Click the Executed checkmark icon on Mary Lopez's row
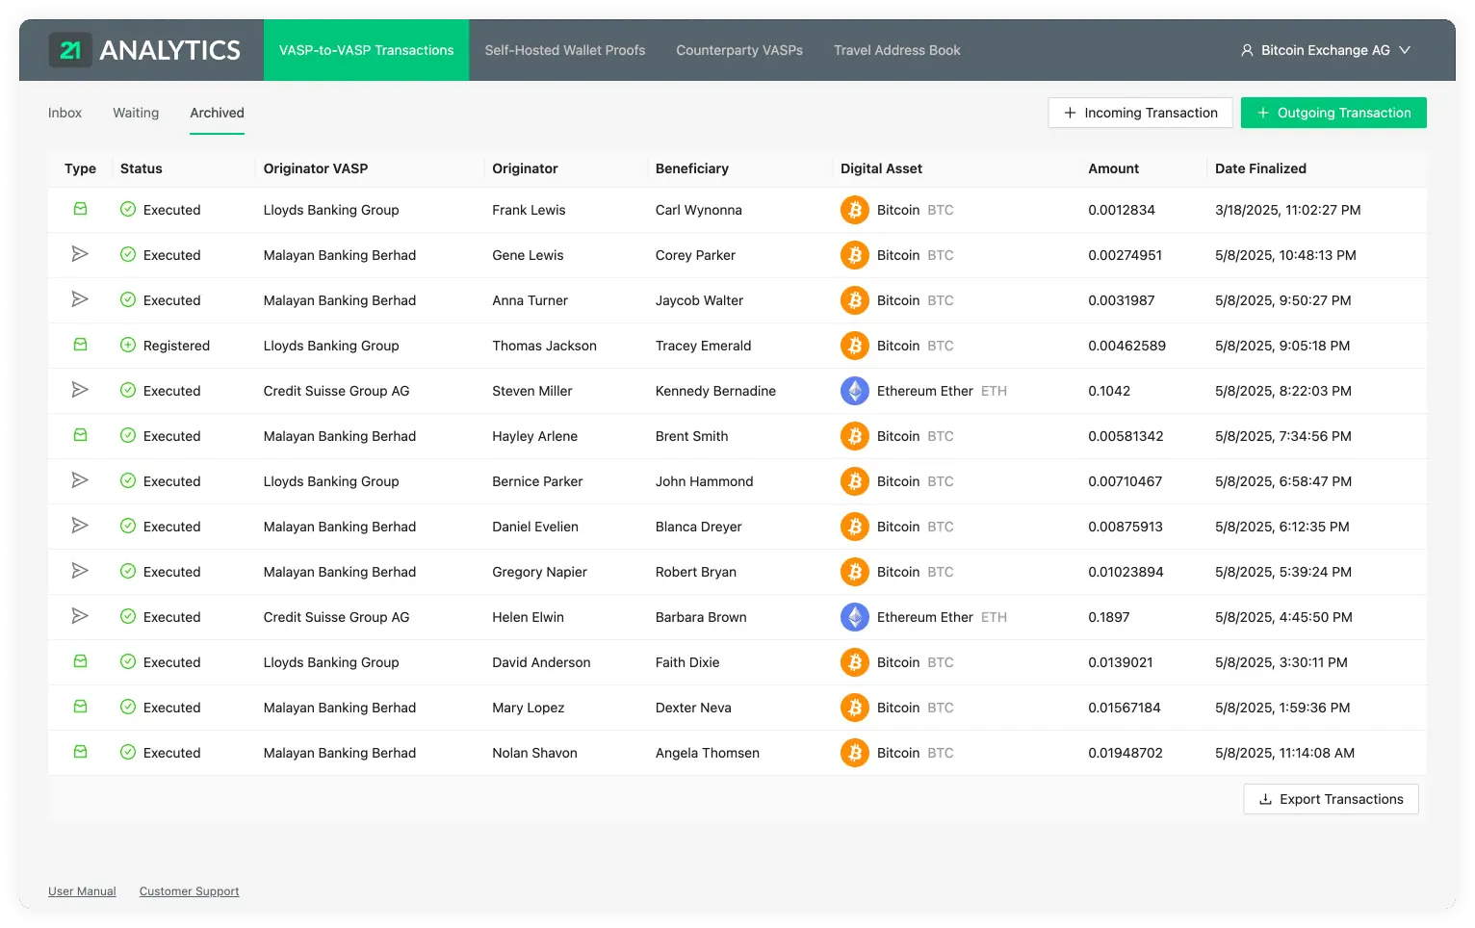The height and width of the screenshot is (928, 1475). click(x=128, y=707)
